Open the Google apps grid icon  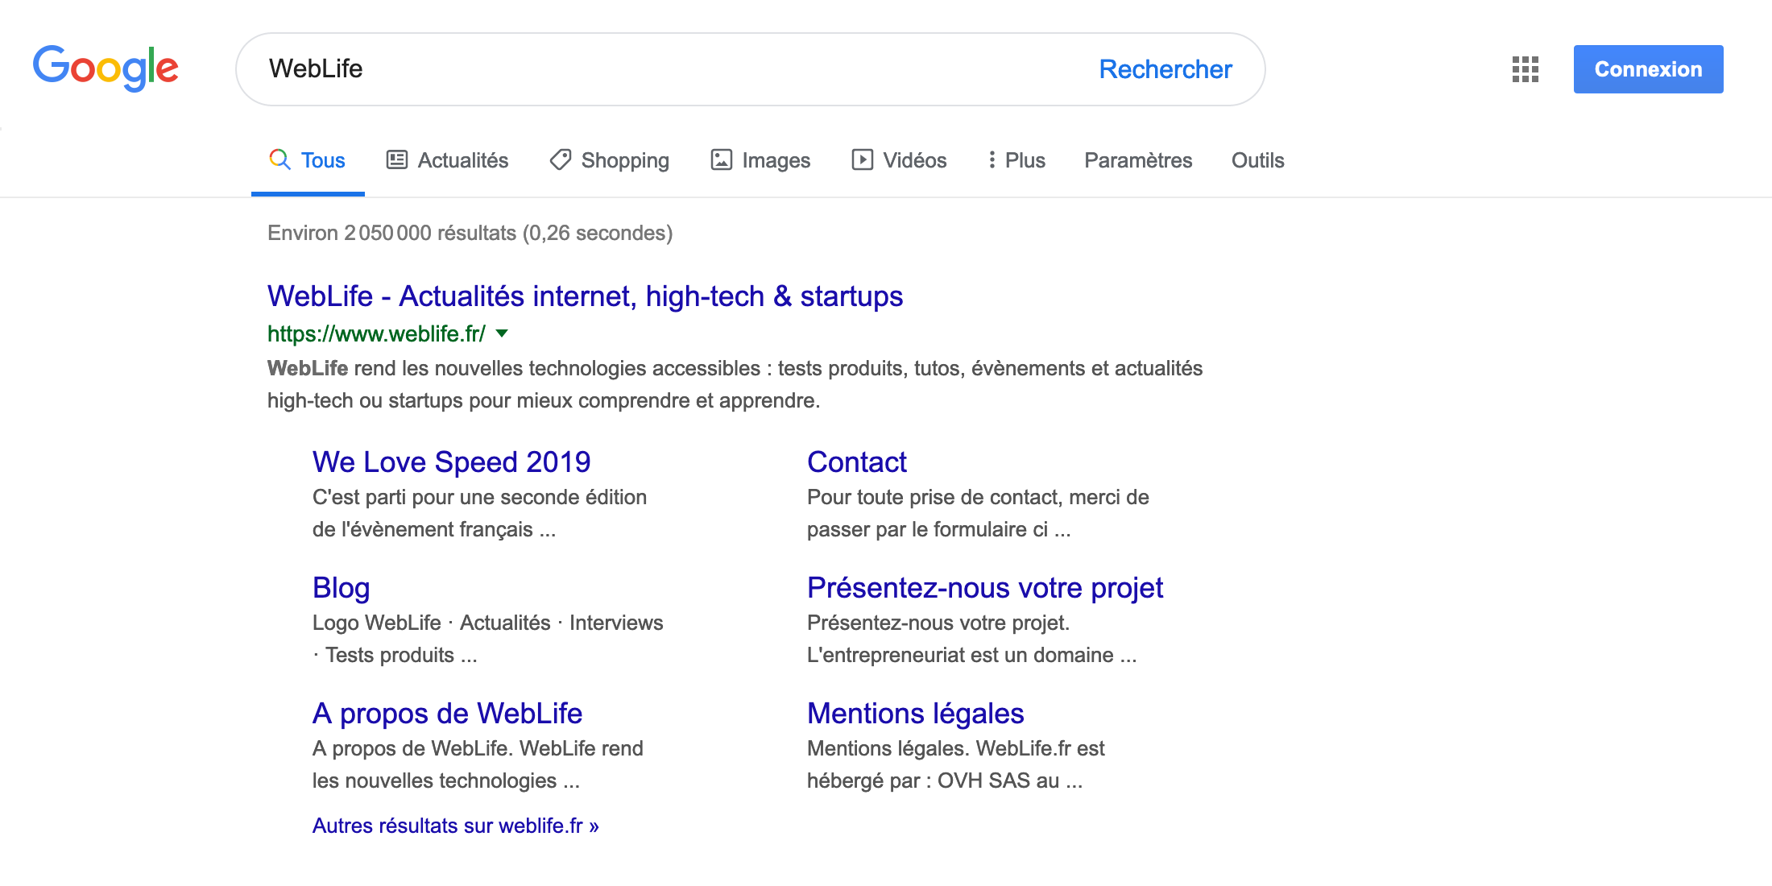coord(1526,69)
